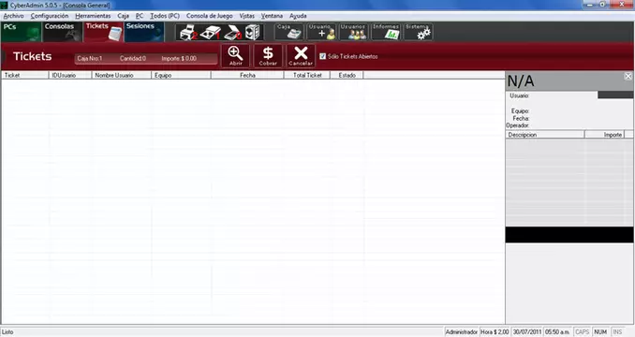The image size is (635, 337).
Task: Switch to the Sesiones tab
Action: [x=144, y=32]
